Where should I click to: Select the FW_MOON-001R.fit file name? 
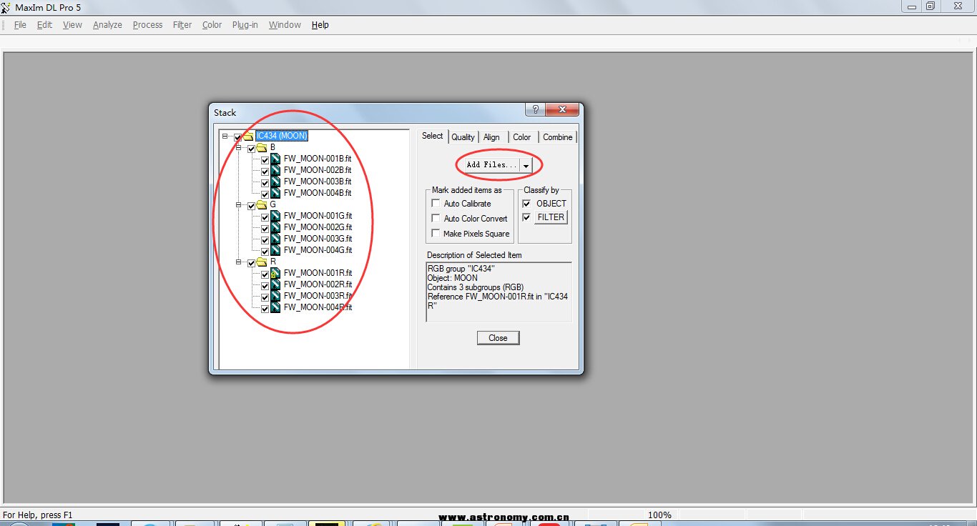(318, 273)
